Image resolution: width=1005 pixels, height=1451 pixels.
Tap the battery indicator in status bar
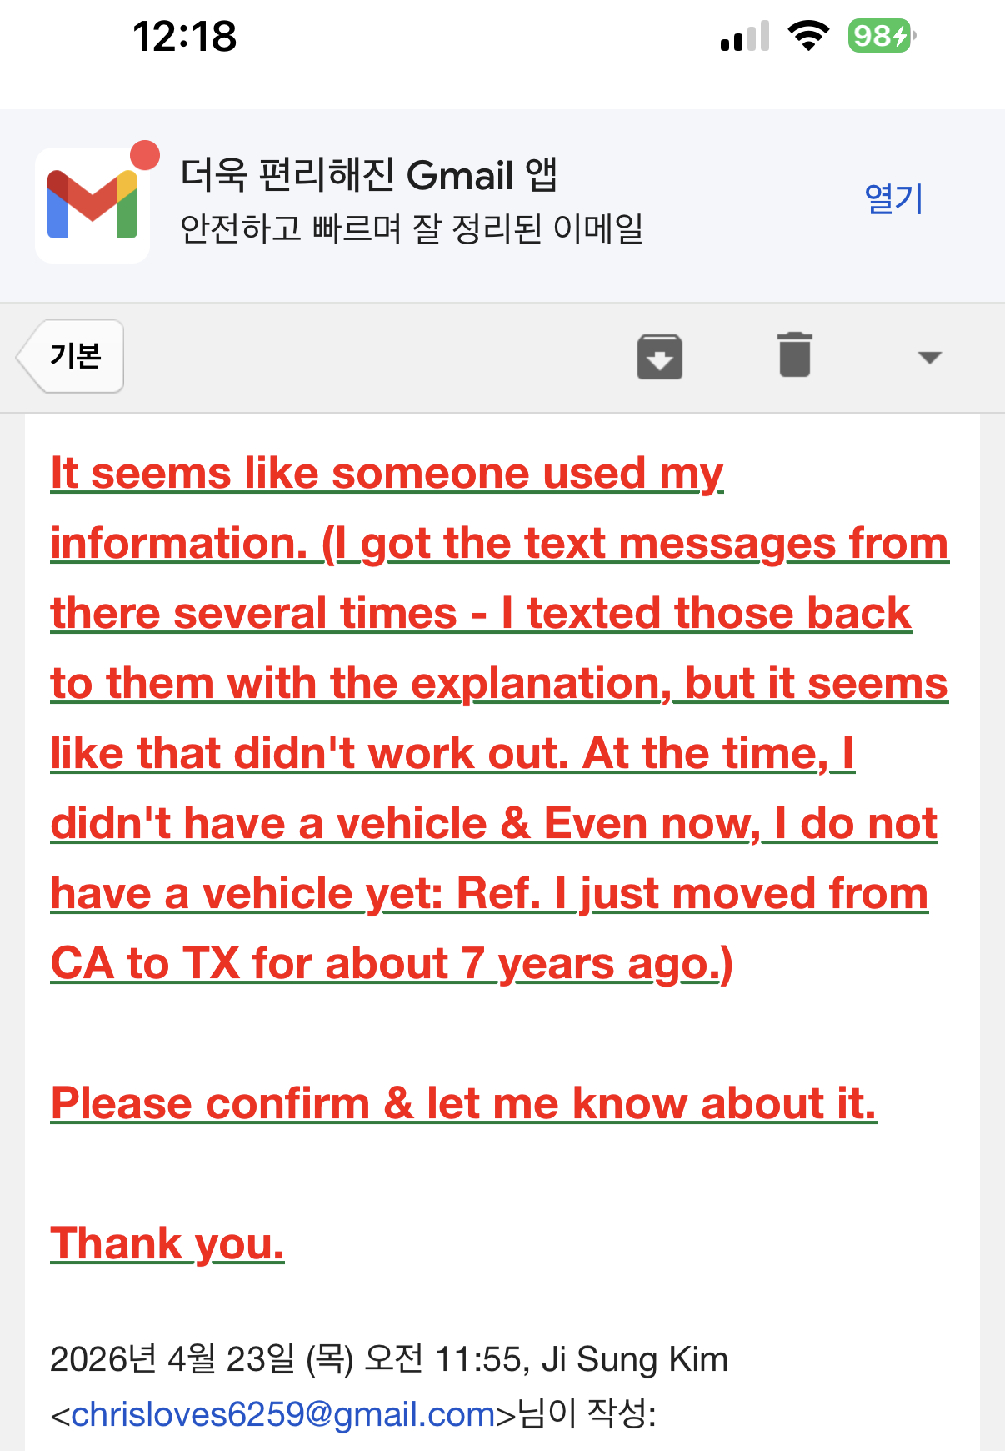pos(882,36)
